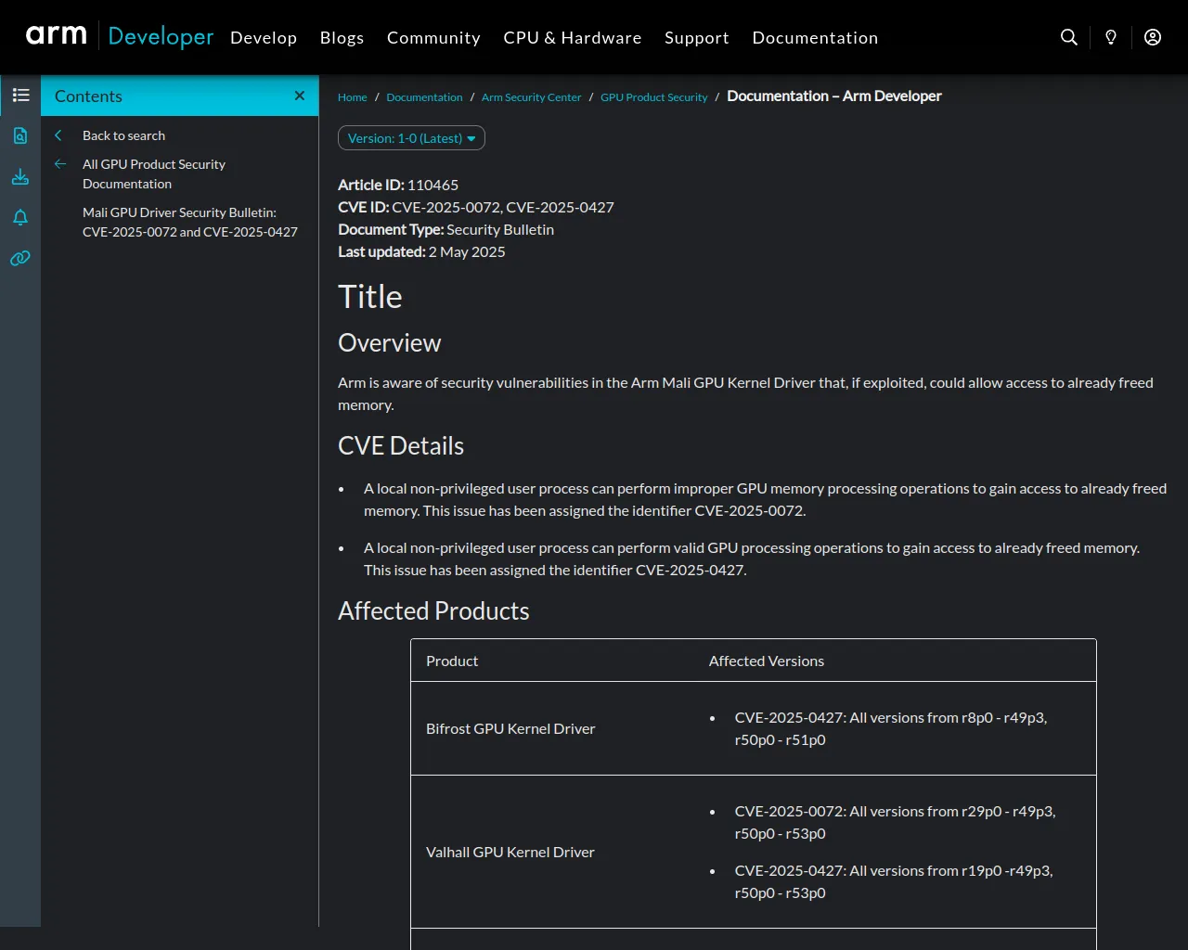1188x950 pixels.
Task: Click the Developer site link
Action: 161,36
